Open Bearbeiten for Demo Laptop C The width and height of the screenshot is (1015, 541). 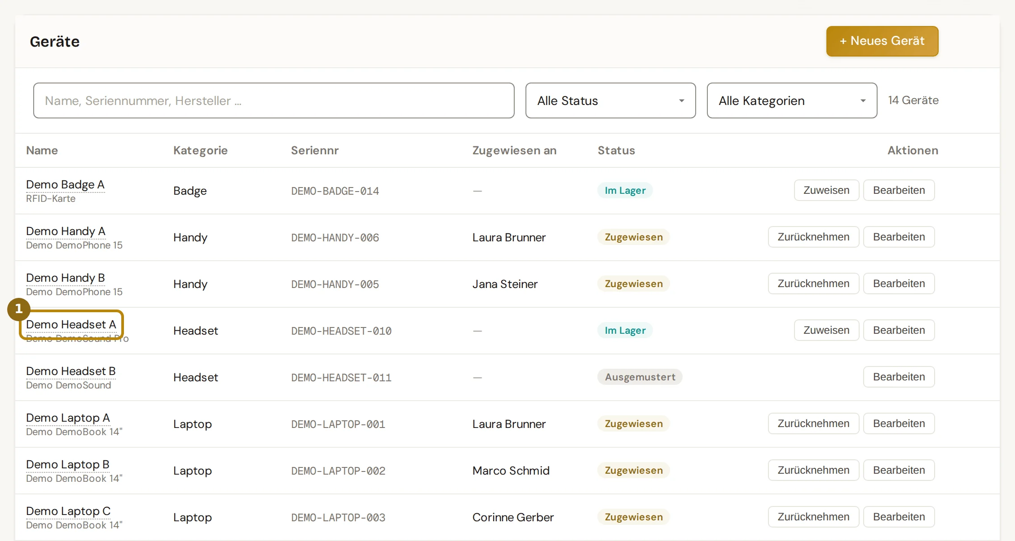coord(899,517)
